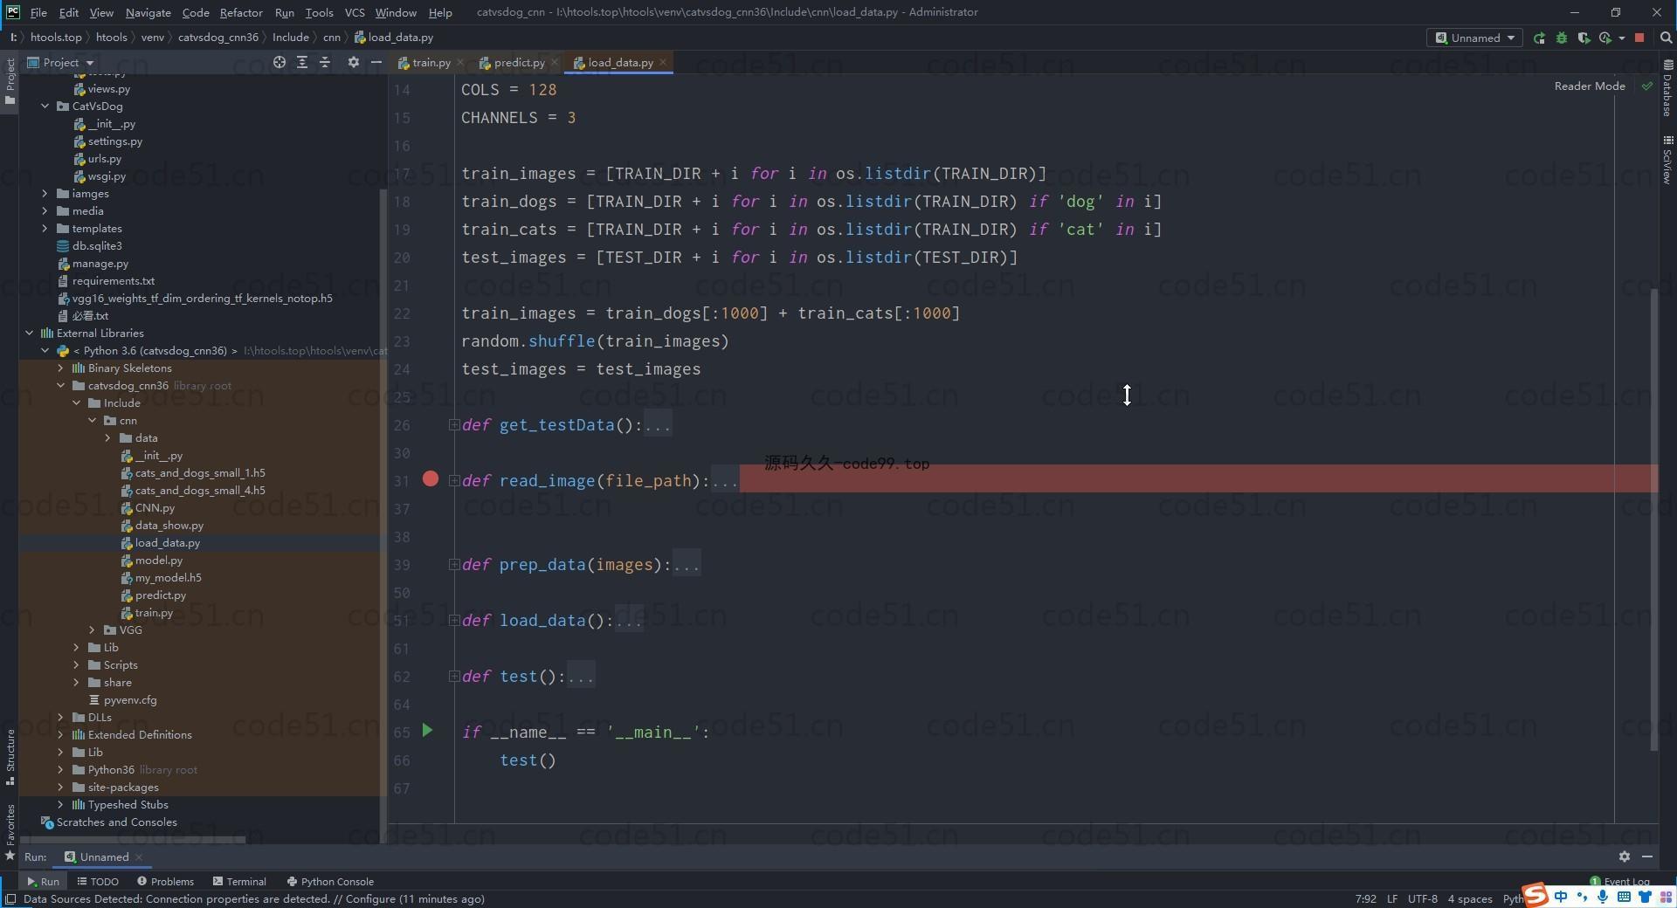Open Project panel settings gear
The height and width of the screenshot is (908, 1677).
click(353, 62)
